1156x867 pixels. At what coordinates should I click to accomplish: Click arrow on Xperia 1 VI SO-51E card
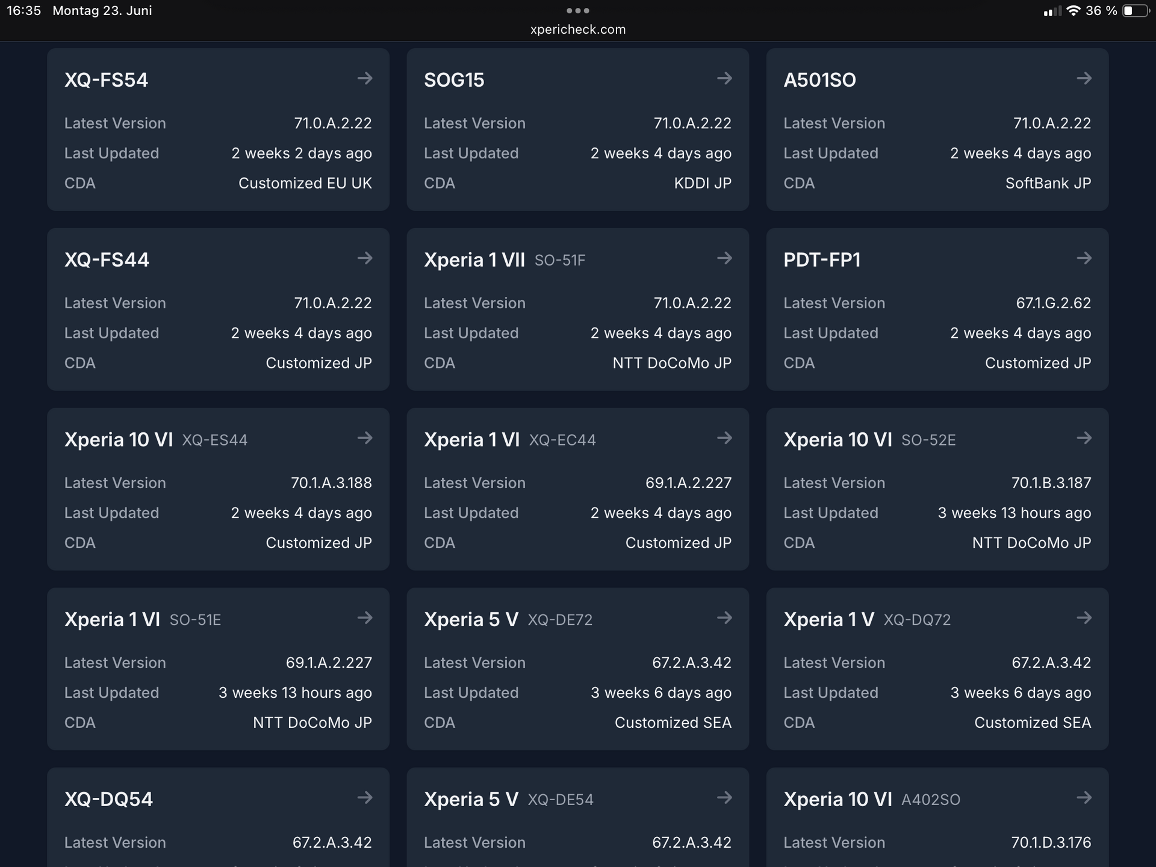click(365, 618)
